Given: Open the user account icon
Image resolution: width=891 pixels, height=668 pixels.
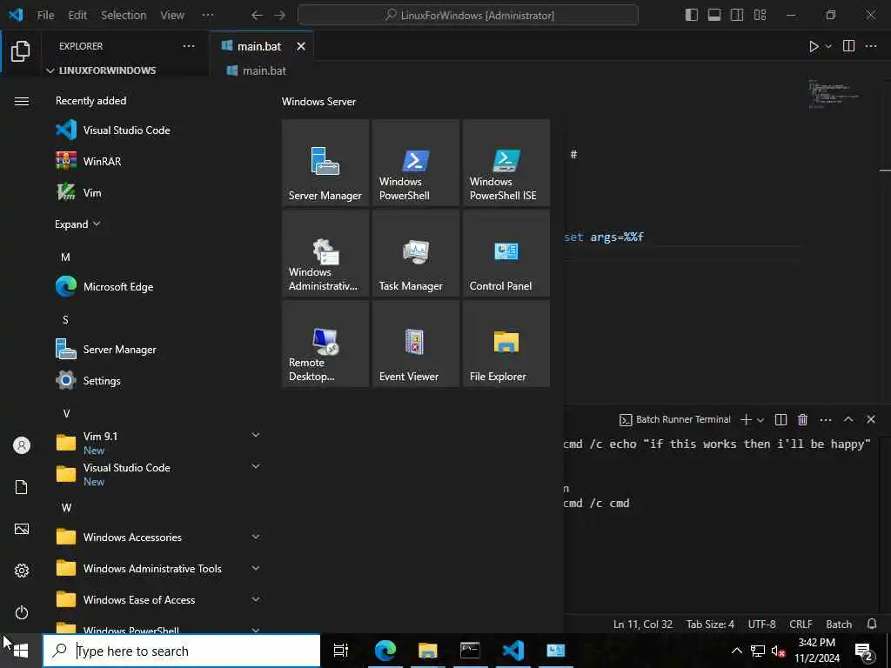Looking at the screenshot, I should coord(22,445).
